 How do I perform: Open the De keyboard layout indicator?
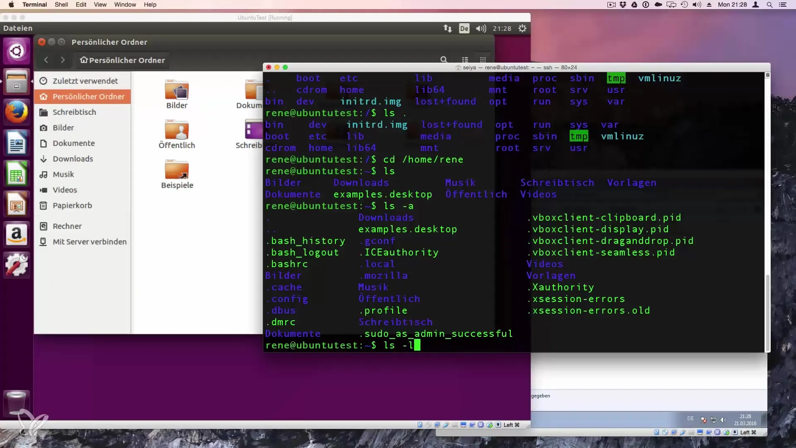pos(464,28)
